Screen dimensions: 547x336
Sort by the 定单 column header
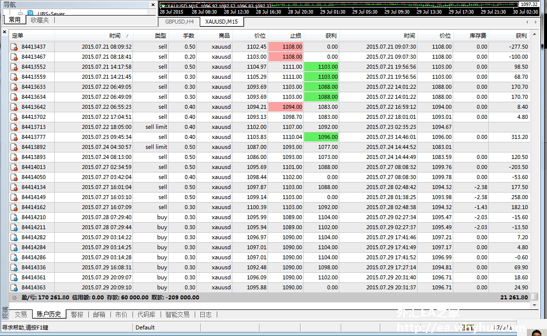(32, 36)
